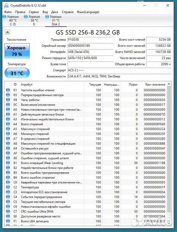Click status icon of row B6 Всего ошибок стирания
This screenshot has height=232, width=177.
pos(8,177)
